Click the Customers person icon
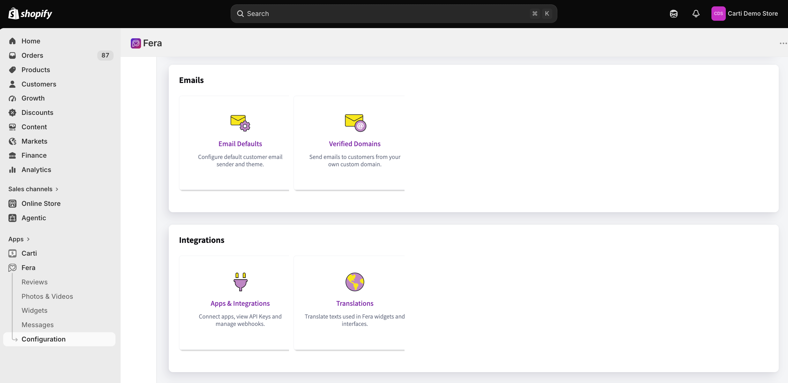 pyautogui.click(x=12, y=84)
